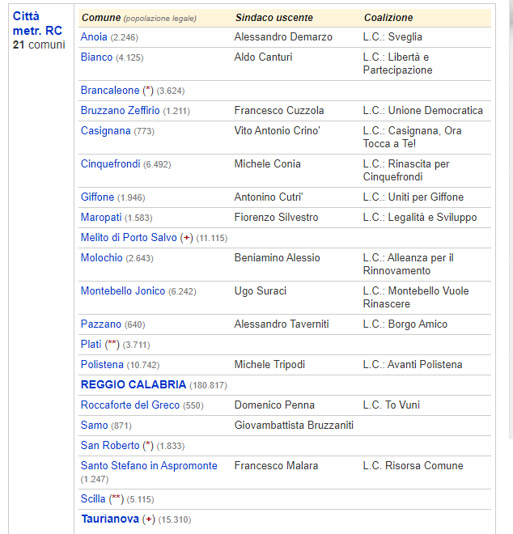Click Melito di Porto Salvo population (11.115)
Viewport: 513px width, 534px height.
point(212,238)
